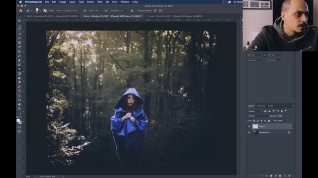This screenshot has height=178, width=318.
Task: Enable the Erase to History checkbox
Action: click(x=145, y=11)
